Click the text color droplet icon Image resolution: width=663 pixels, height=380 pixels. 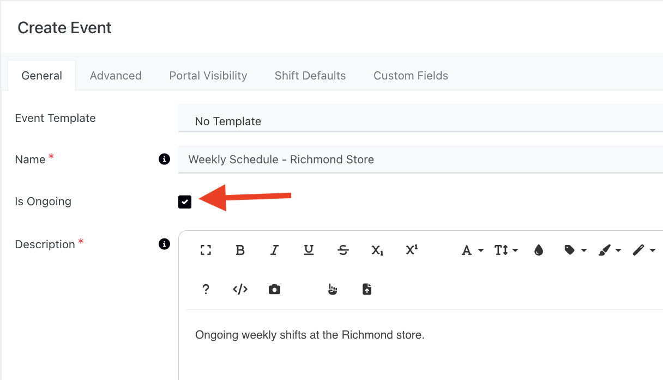(539, 250)
